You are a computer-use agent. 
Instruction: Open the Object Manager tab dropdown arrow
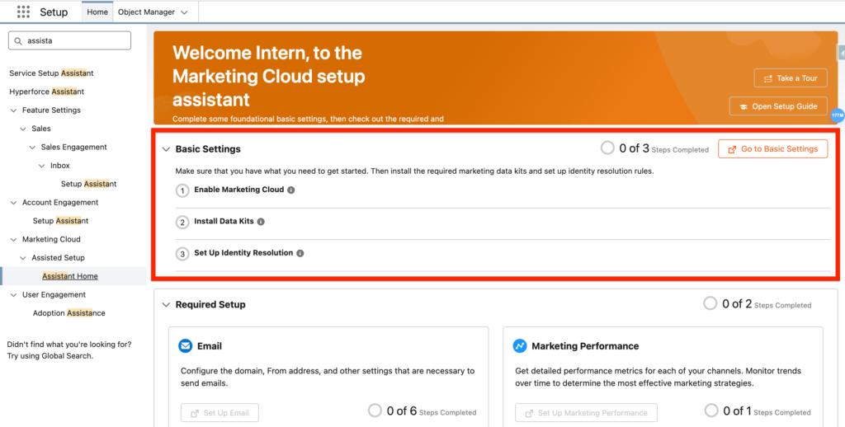coord(184,12)
